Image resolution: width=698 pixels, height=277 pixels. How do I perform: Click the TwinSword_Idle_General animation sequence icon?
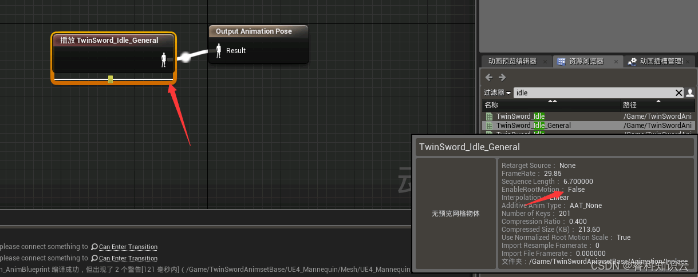click(x=489, y=125)
